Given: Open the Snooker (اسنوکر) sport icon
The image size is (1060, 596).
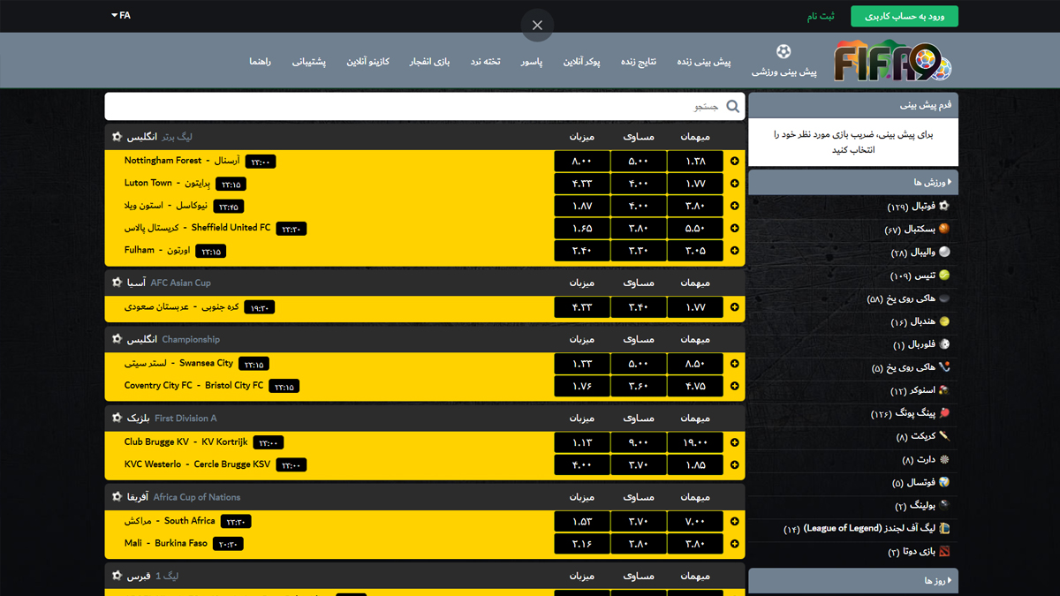Looking at the screenshot, I should coord(944,390).
